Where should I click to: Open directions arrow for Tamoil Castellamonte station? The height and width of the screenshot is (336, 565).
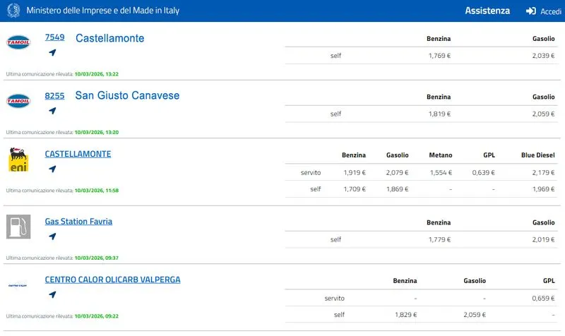(52, 53)
